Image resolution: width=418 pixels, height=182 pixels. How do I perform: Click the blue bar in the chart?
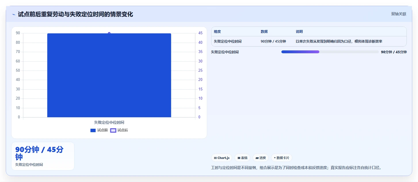[x=109, y=75]
